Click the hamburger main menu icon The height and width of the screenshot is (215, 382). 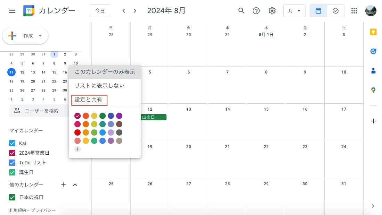[x=12, y=11]
